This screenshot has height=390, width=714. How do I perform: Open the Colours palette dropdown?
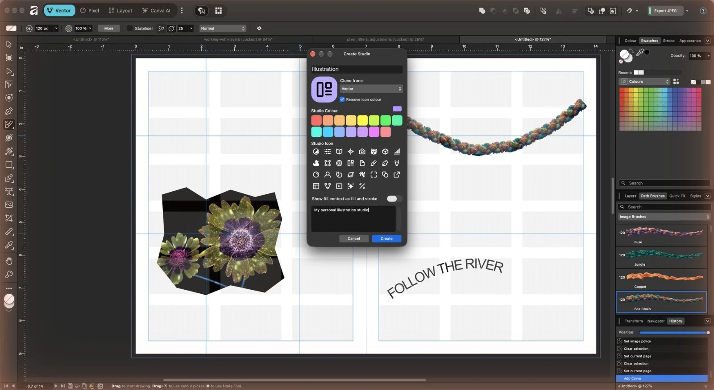coord(644,82)
